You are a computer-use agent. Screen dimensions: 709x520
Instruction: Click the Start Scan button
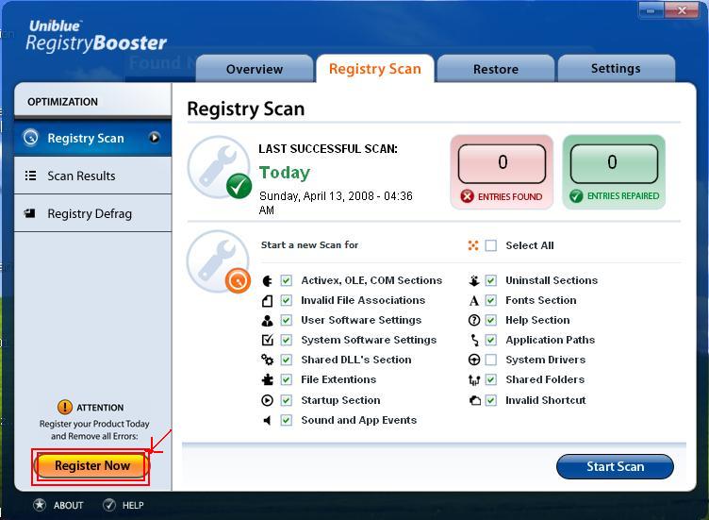(615, 466)
